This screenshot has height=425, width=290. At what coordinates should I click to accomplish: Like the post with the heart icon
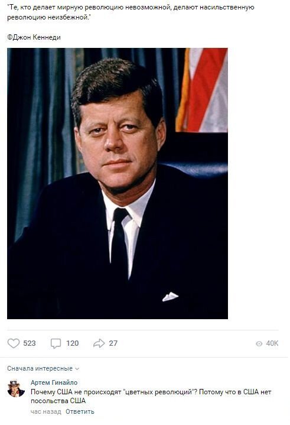tap(13, 343)
